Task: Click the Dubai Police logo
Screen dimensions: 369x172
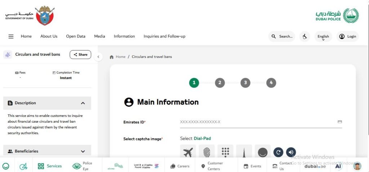Action: [337, 15]
